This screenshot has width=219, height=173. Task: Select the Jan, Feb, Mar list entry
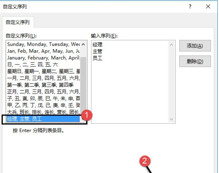(x=43, y=51)
